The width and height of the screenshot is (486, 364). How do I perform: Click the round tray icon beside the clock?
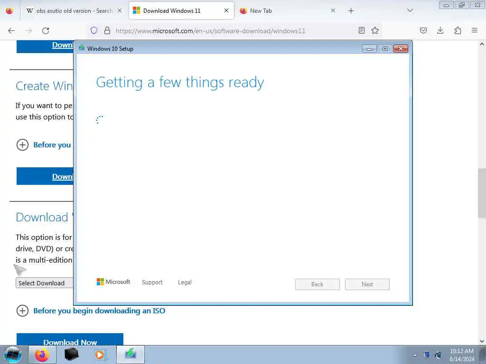click(438, 355)
